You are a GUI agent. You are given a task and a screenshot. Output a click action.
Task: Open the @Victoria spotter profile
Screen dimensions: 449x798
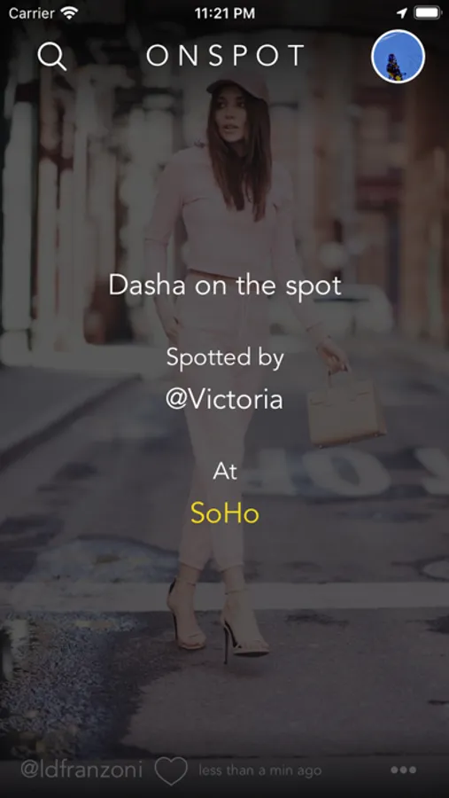point(224,399)
